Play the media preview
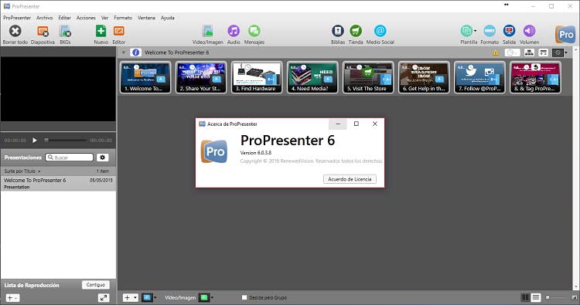 (34, 141)
